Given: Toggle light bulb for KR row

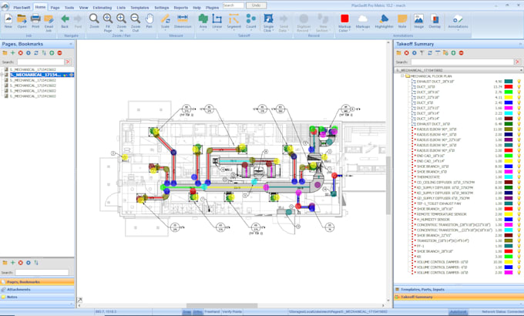Looking at the screenshot, I should [519, 257].
